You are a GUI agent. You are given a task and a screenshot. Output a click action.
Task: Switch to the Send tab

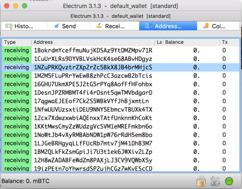(x=69, y=26)
